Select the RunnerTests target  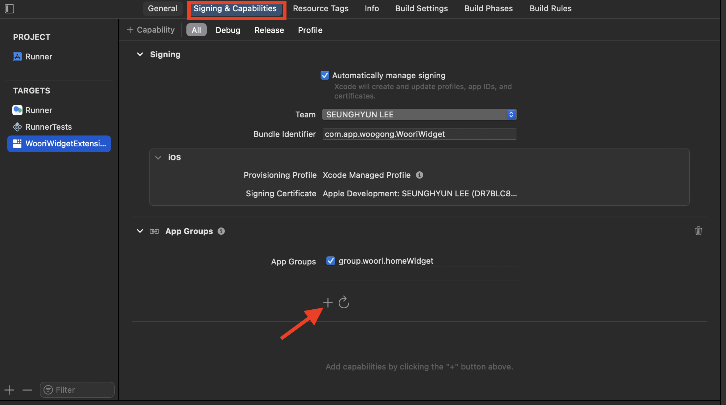(x=48, y=127)
